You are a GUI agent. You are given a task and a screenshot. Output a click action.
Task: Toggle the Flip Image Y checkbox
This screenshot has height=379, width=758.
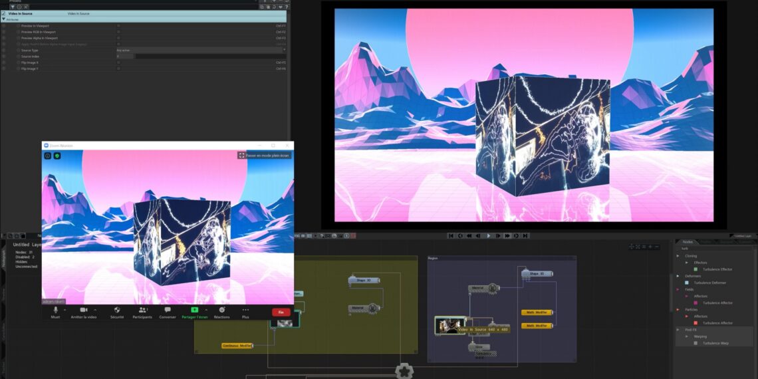[x=119, y=68]
